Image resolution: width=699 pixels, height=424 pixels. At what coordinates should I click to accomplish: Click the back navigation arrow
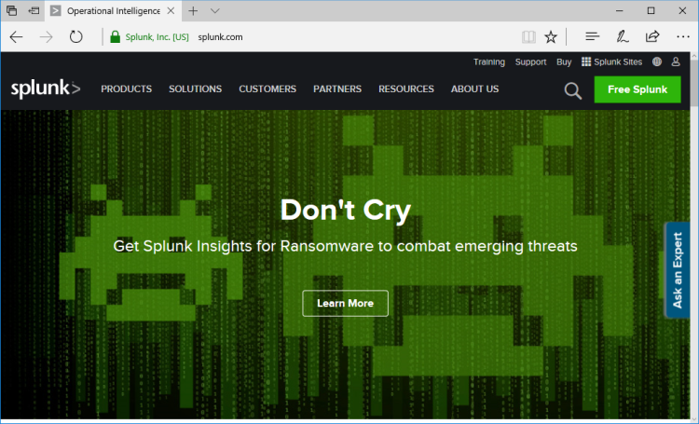point(16,37)
